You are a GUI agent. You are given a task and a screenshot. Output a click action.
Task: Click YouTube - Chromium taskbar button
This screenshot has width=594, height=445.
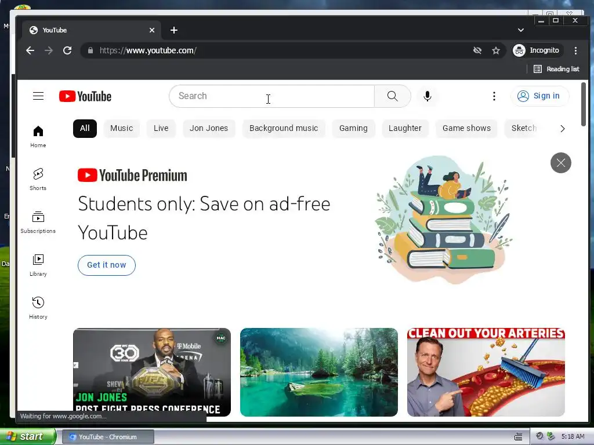[x=108, y=437]
